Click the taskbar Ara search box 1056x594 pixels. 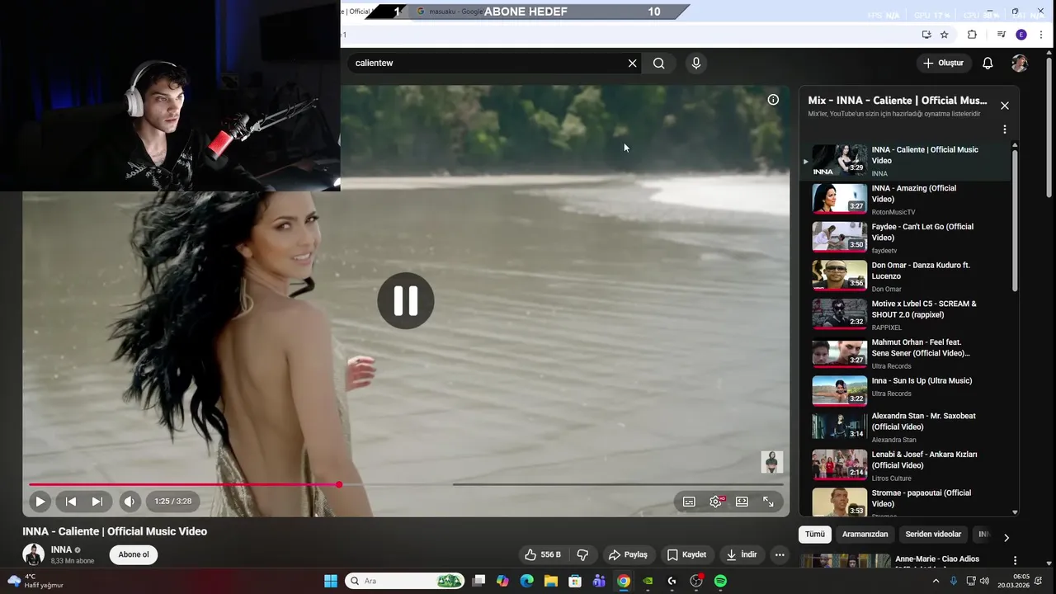404,581
